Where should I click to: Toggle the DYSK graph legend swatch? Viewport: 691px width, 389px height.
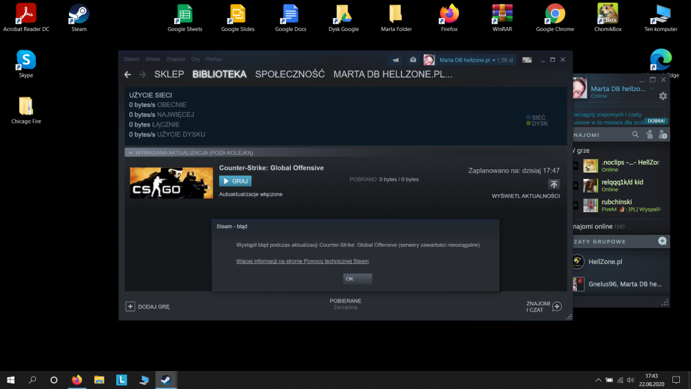pos(529,124)
